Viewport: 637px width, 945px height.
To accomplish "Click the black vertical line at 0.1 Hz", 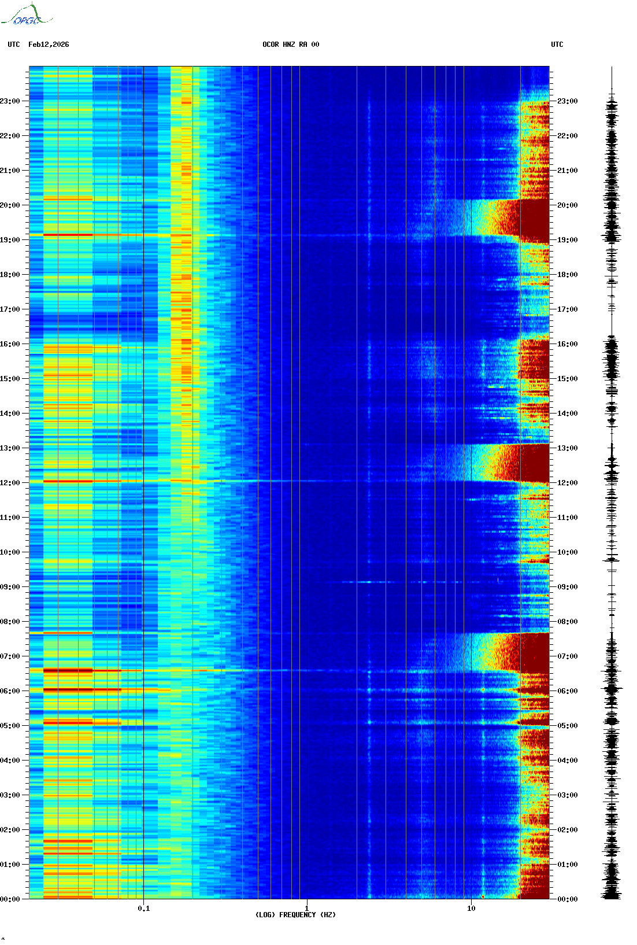I will 143,405.
